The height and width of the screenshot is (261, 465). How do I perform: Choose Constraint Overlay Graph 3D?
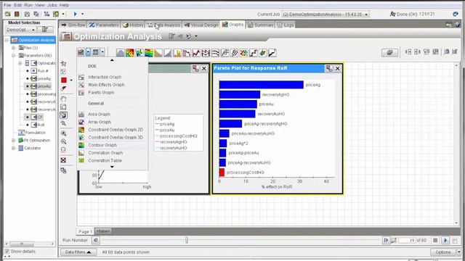coord(116,137)
